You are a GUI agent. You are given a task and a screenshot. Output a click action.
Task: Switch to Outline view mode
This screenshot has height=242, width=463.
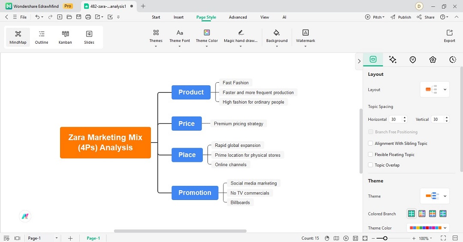click(42, 37)
